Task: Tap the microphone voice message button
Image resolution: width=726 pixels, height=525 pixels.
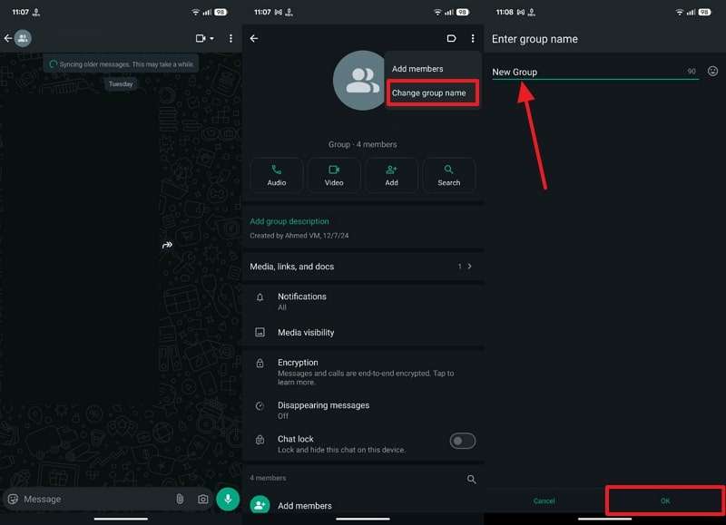Action: [227, 499]
